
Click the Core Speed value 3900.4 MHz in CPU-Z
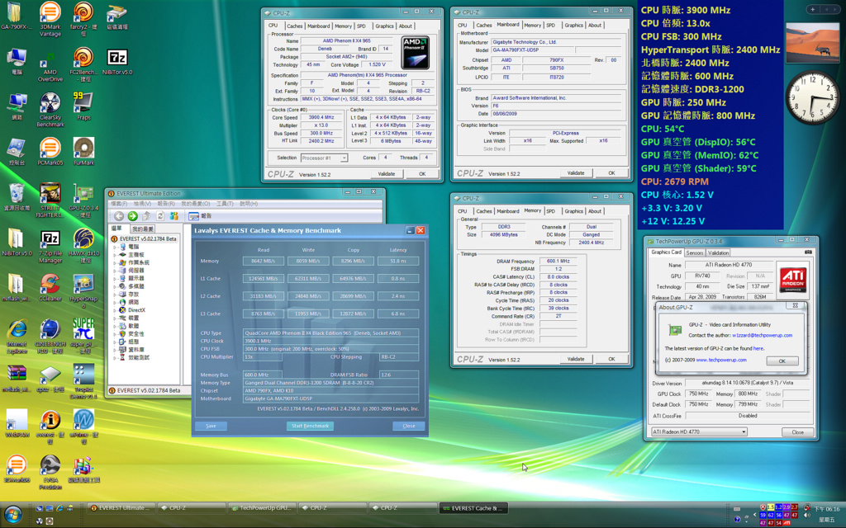[x=321, y=117]
